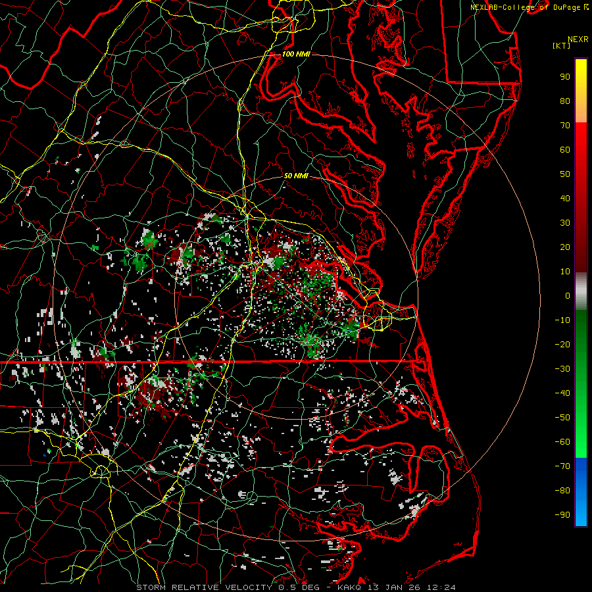Click the gray zero-velocity segment of the color bar
The width and height of the screenshot is (592, 592).
coord(581,291)
